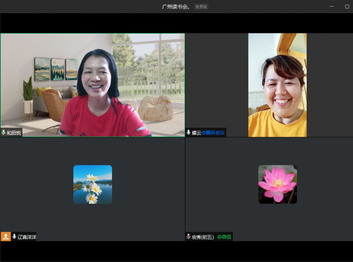353x262 pixels.
Task: Click the green @微信 tag
Action: coord(224,237)
